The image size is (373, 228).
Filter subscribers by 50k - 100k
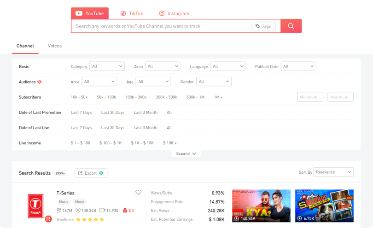click(x=106, y=97)
